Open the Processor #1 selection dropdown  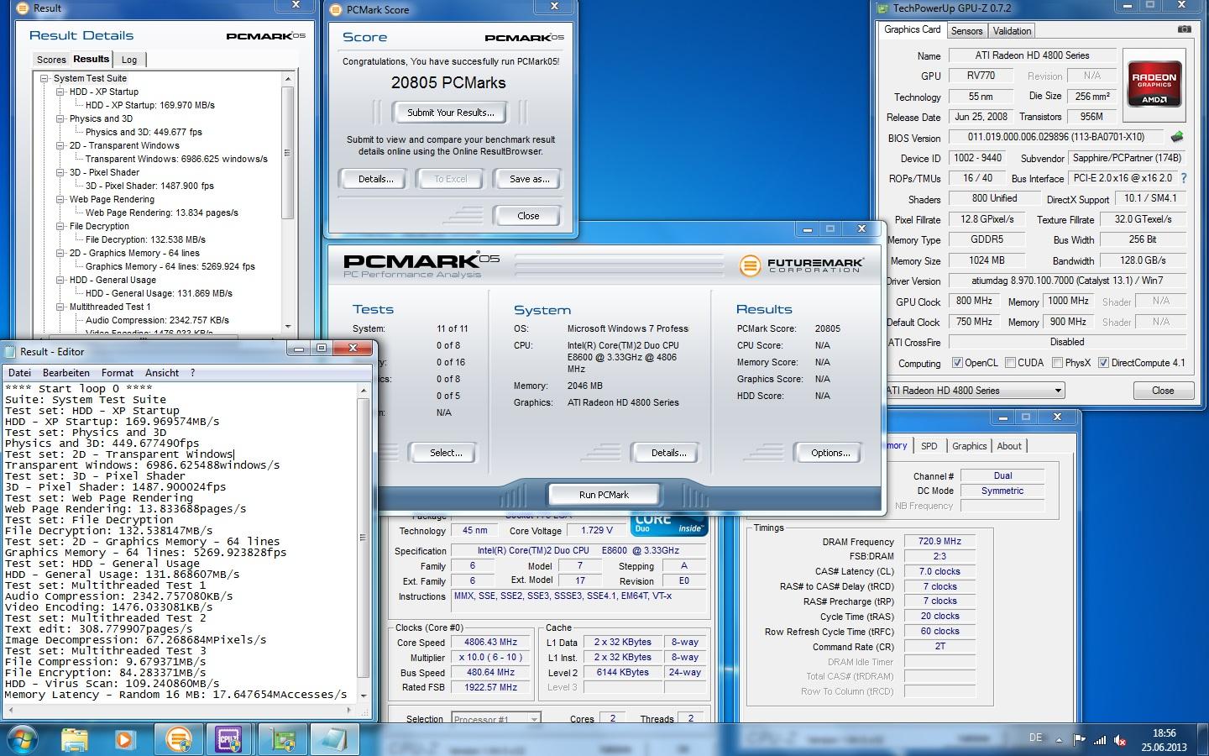495,719
